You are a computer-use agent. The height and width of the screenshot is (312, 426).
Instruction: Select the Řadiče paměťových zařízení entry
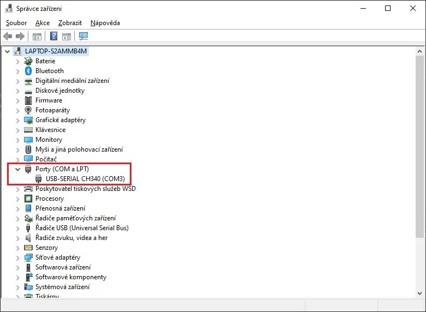pos(76,218)
